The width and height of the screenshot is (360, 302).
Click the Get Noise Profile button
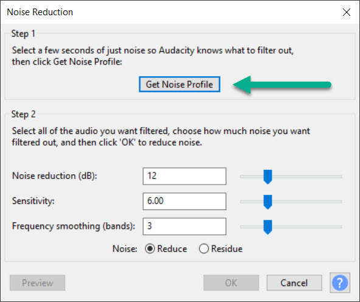click(x=179, y=85)
